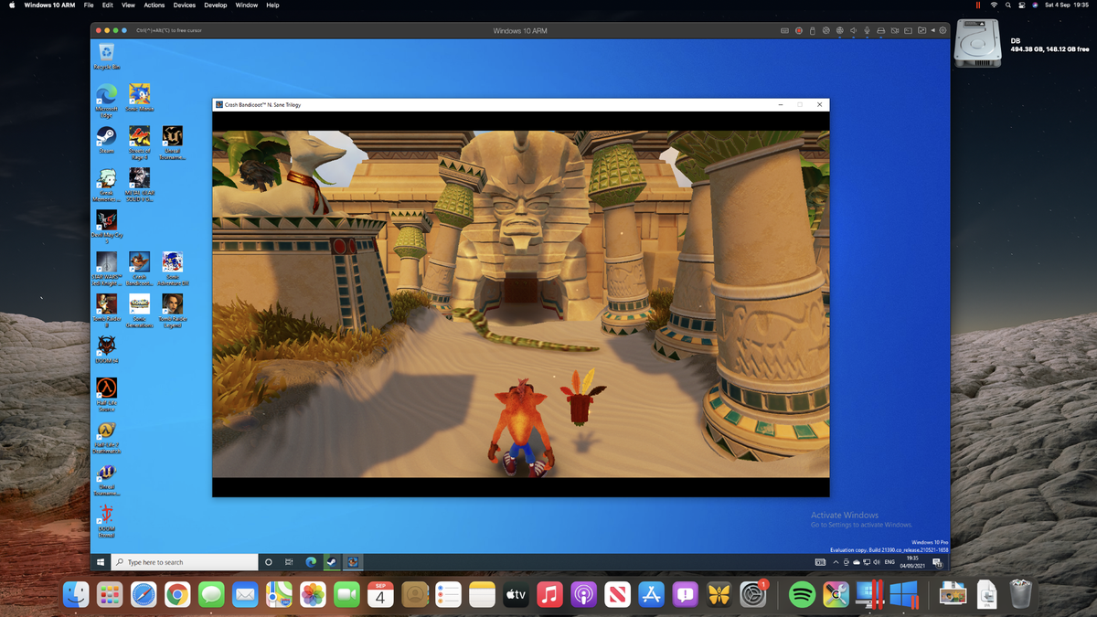This screenshot has height=617, width=1097.
Task: Open Launchpad from the Dock
Action: click(110, 594)
